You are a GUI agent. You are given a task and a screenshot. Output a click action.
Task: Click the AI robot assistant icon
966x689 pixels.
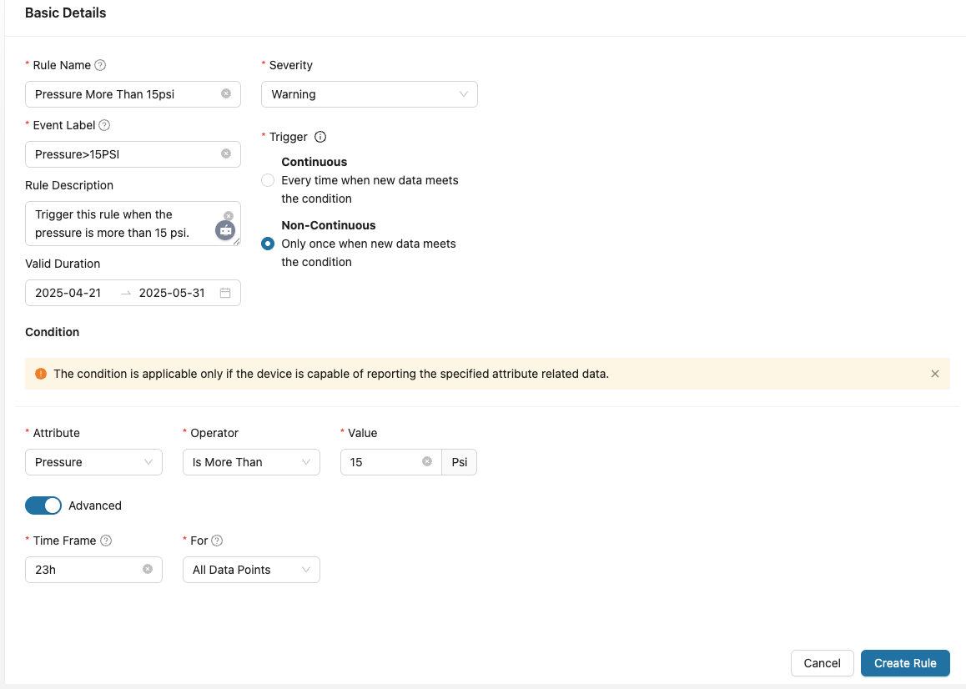[x=225, y=230]
